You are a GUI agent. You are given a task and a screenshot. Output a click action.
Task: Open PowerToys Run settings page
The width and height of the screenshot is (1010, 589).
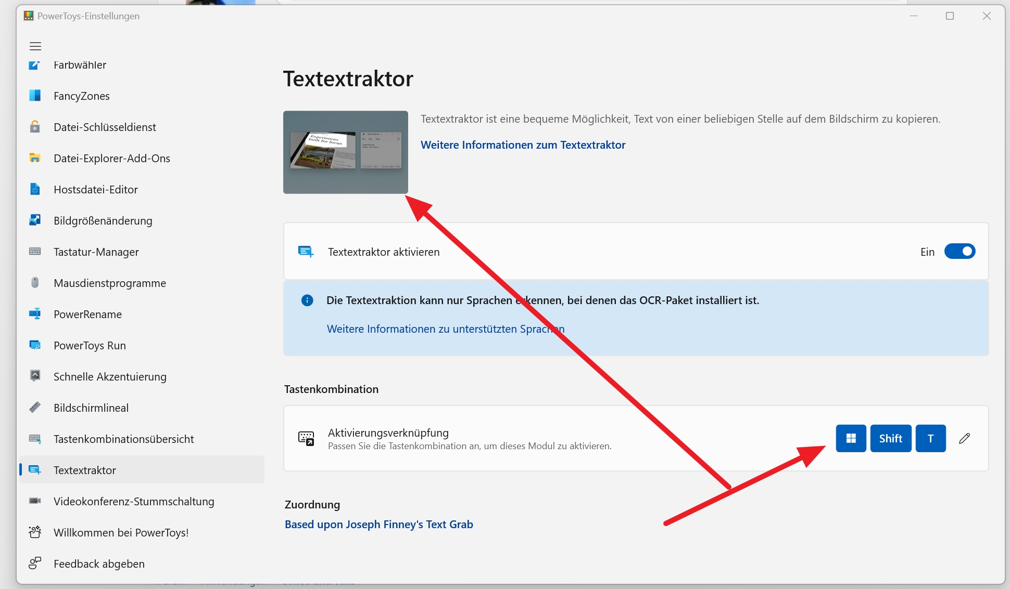coord(90,346)
